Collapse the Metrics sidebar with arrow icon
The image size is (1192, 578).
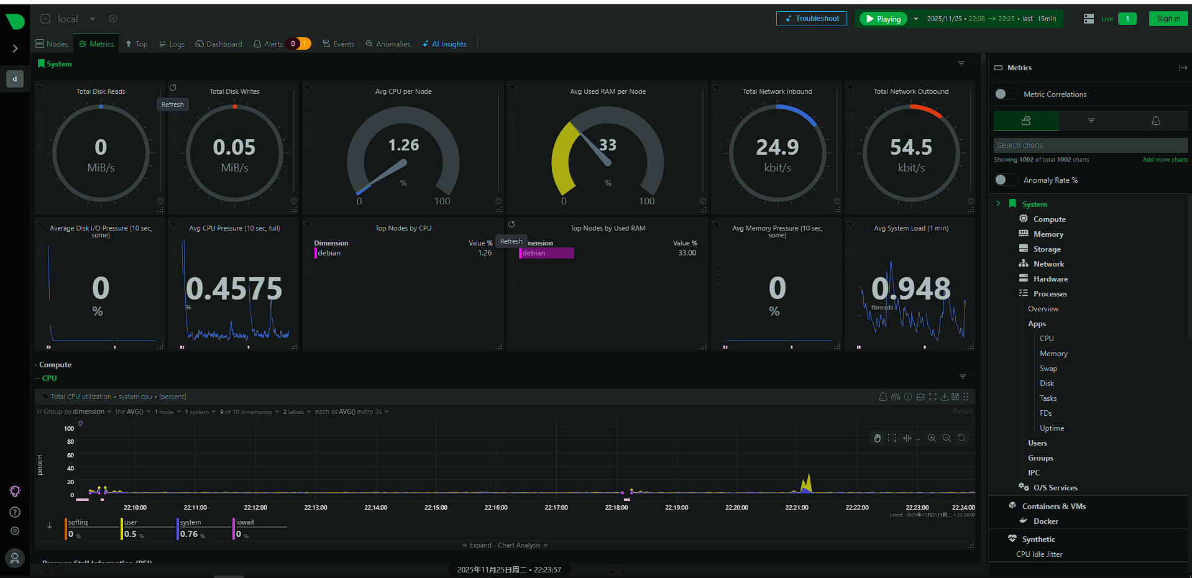tap(1183, 68)
